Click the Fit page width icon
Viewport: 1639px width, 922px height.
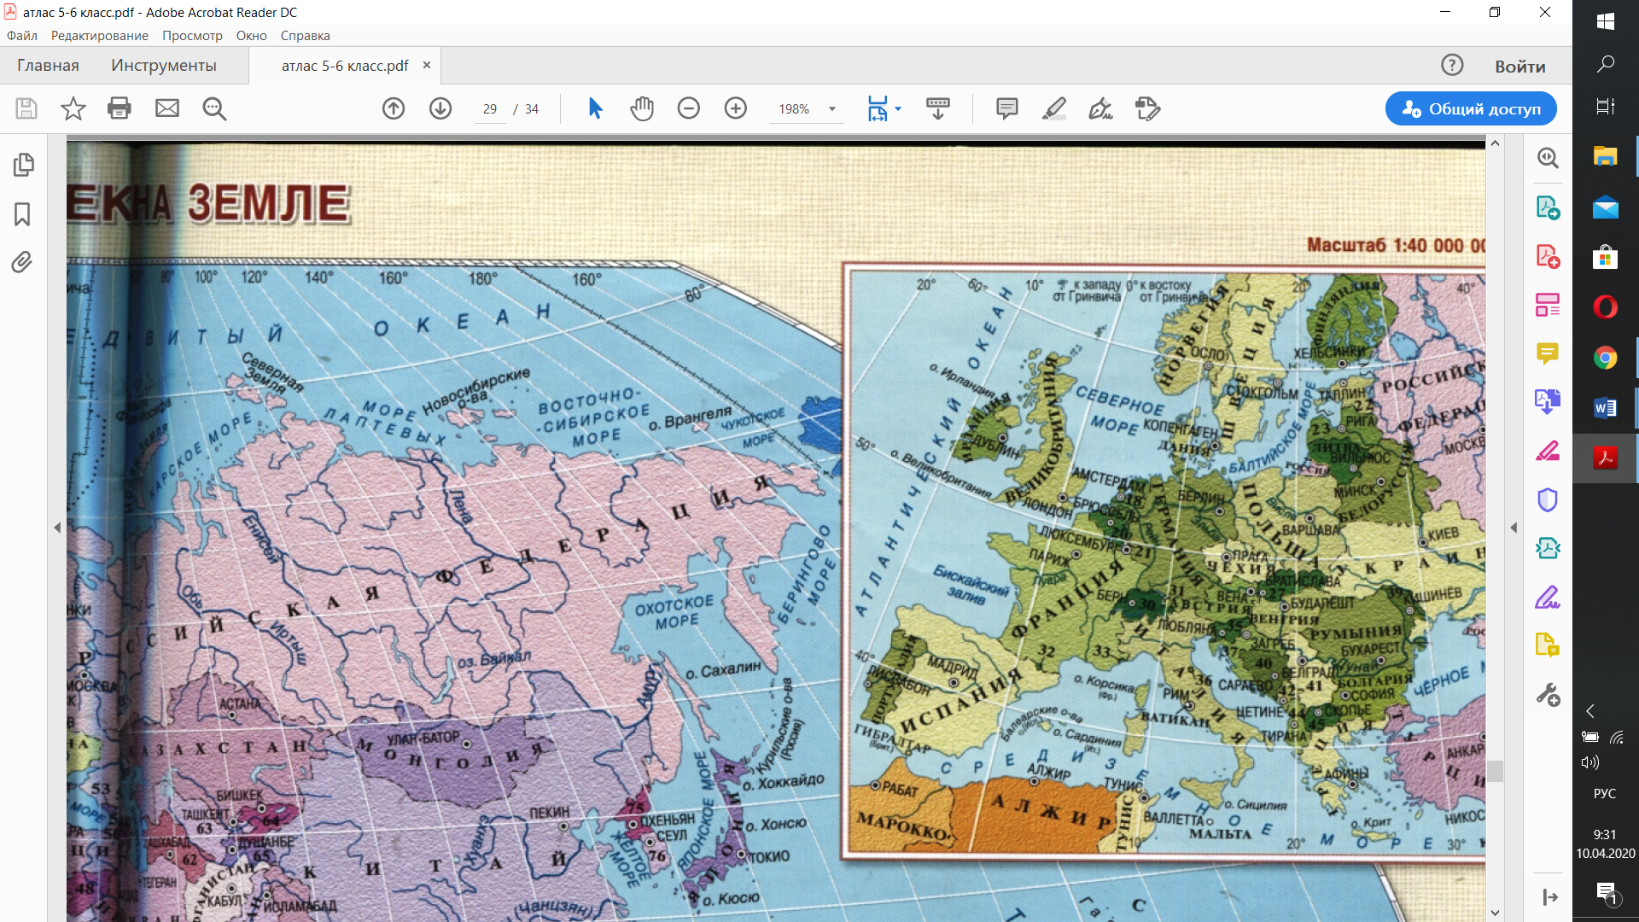tap(878, 108)
